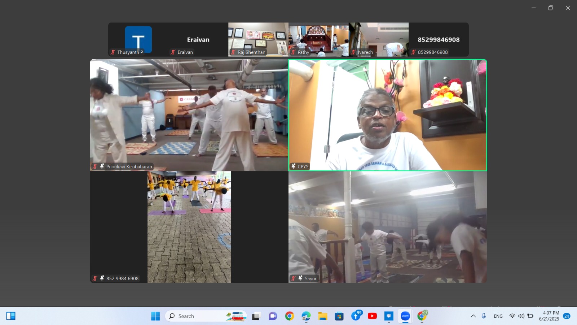Click Raj Shenthan's thumbnail in top strip
This screenshot has height=325, width=577.
coord(258,39)
